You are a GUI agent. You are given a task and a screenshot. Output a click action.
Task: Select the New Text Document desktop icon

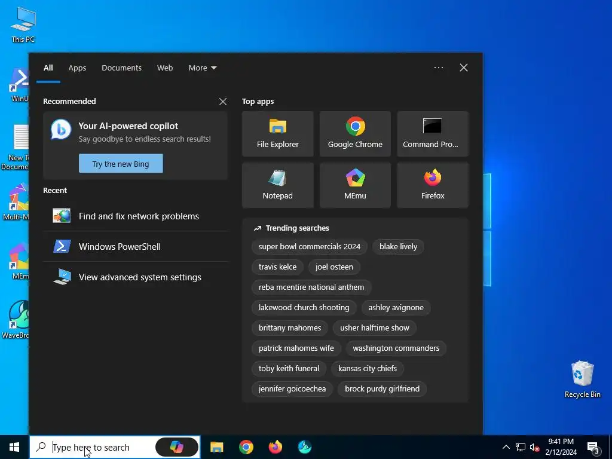[x=15, y=147]
